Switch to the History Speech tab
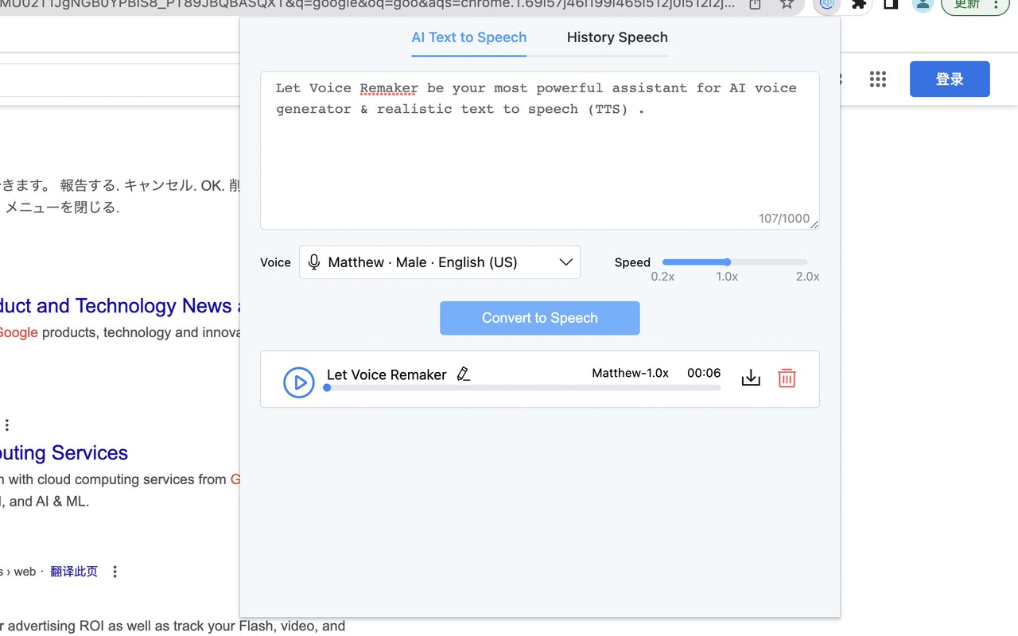Screen dimensions: 1018x636 point(617,37)
